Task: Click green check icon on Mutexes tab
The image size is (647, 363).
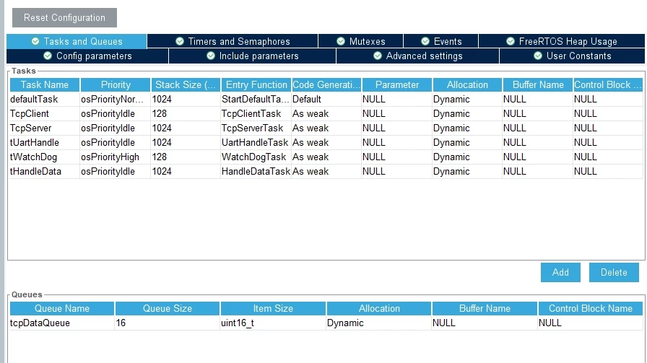Action: (x=340, y=41)
